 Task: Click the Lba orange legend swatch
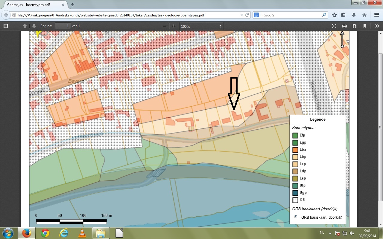pos(295,150)
